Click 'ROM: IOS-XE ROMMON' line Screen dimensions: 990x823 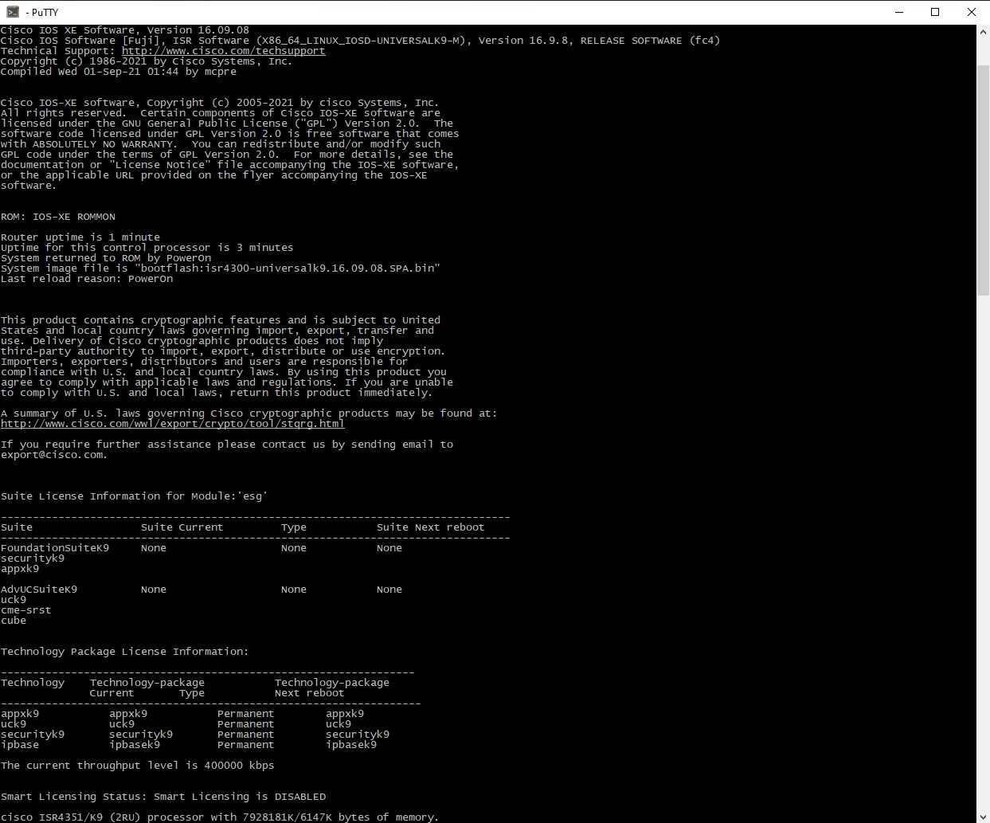tap(58, 217)
